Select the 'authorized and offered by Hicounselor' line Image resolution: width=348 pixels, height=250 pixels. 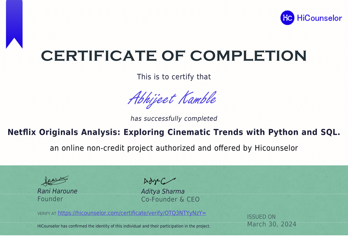[x=174, y=148]
